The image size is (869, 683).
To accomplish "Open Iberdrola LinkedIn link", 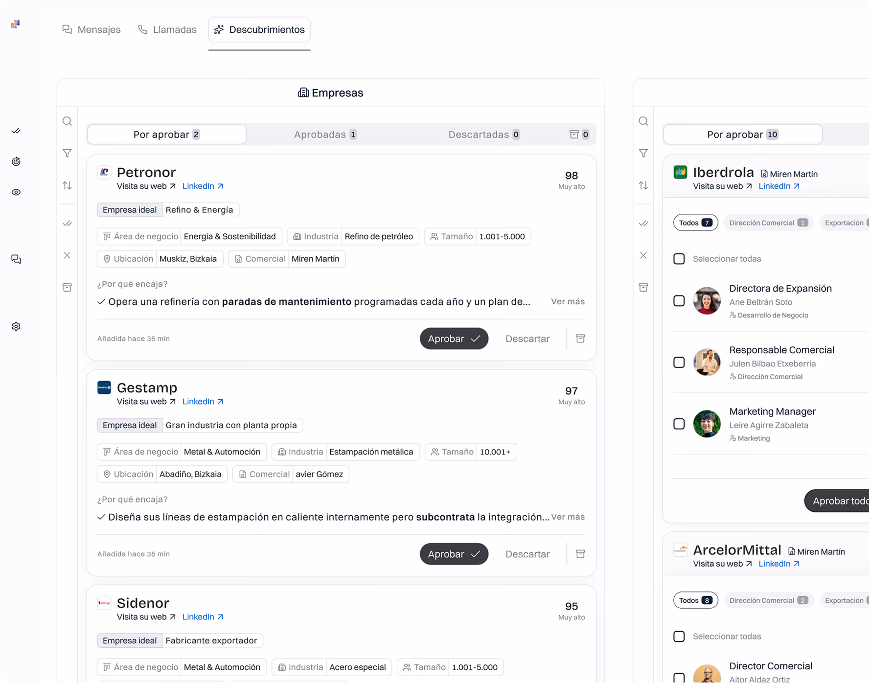I will point(779,186).
